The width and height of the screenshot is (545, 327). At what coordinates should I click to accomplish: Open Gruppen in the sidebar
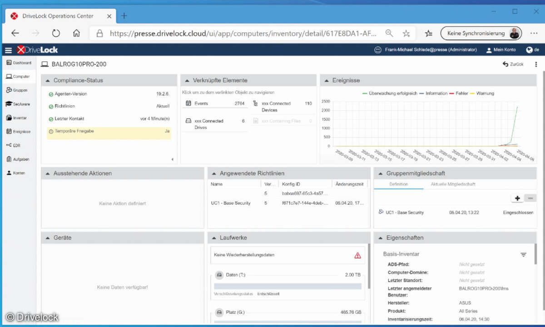pos(18,90)
